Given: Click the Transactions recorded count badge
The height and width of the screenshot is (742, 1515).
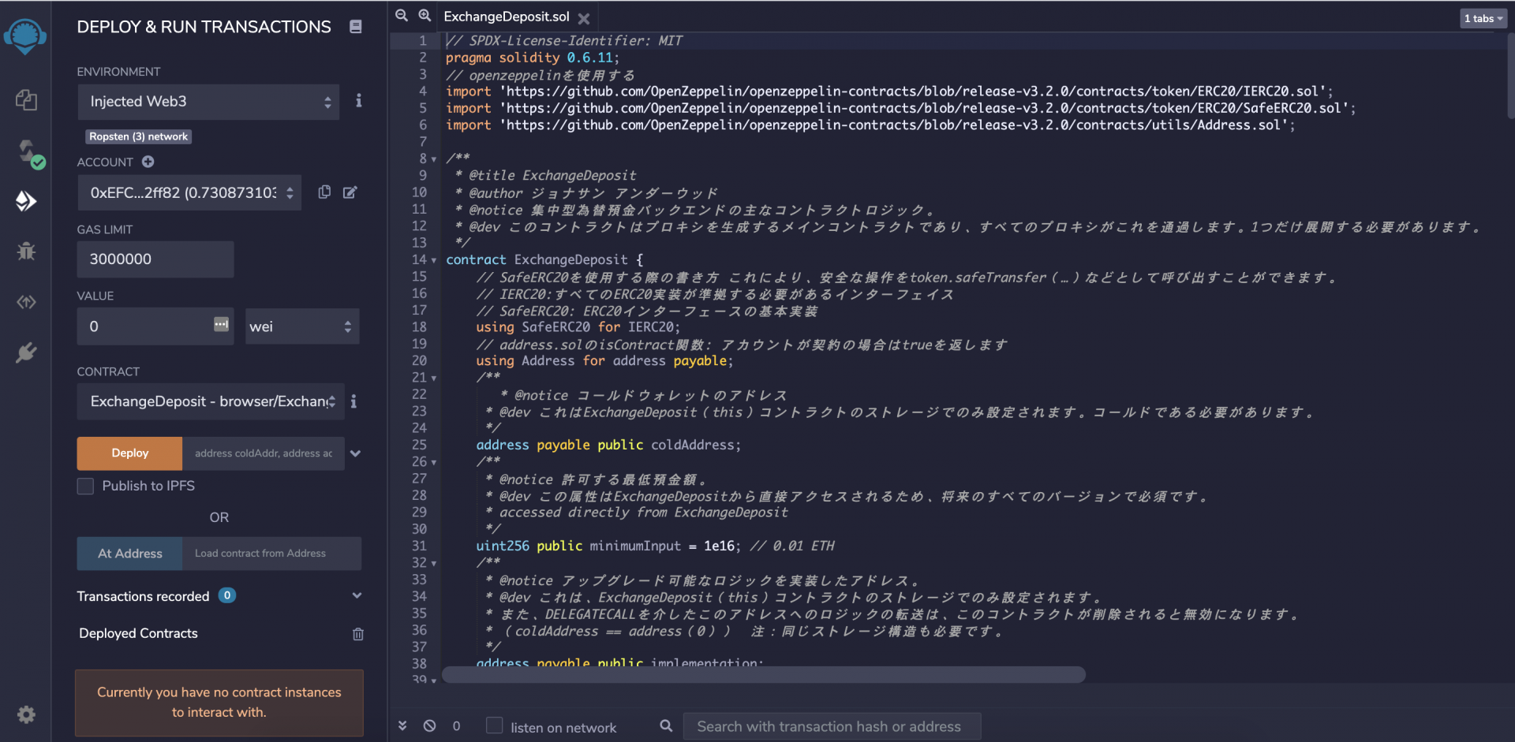Looking at the screenshot, I should point(227,595).
